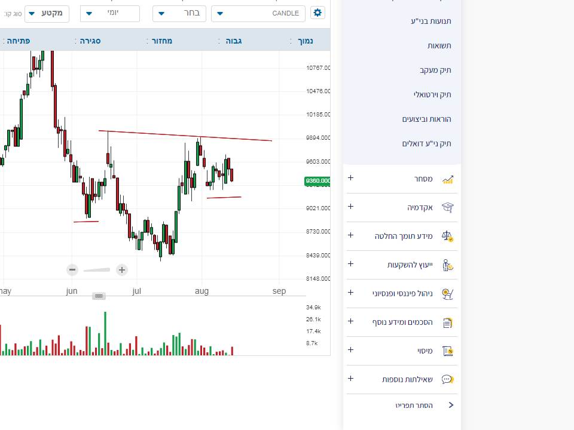The width and height of the screenshot is (574, 430).
Task: Zoom in chart with plus button
Action: [x=122, y=270]
